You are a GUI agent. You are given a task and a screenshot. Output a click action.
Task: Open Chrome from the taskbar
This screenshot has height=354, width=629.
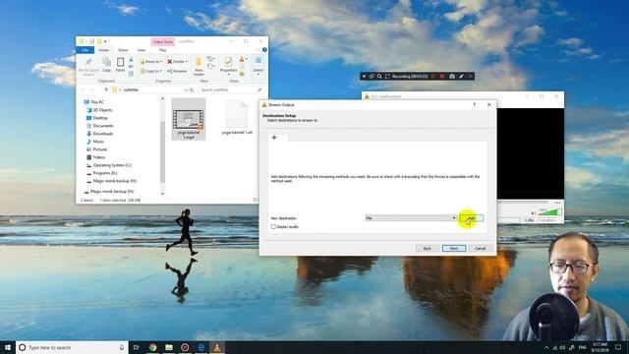pyautogui.click(x=153, y=347)
